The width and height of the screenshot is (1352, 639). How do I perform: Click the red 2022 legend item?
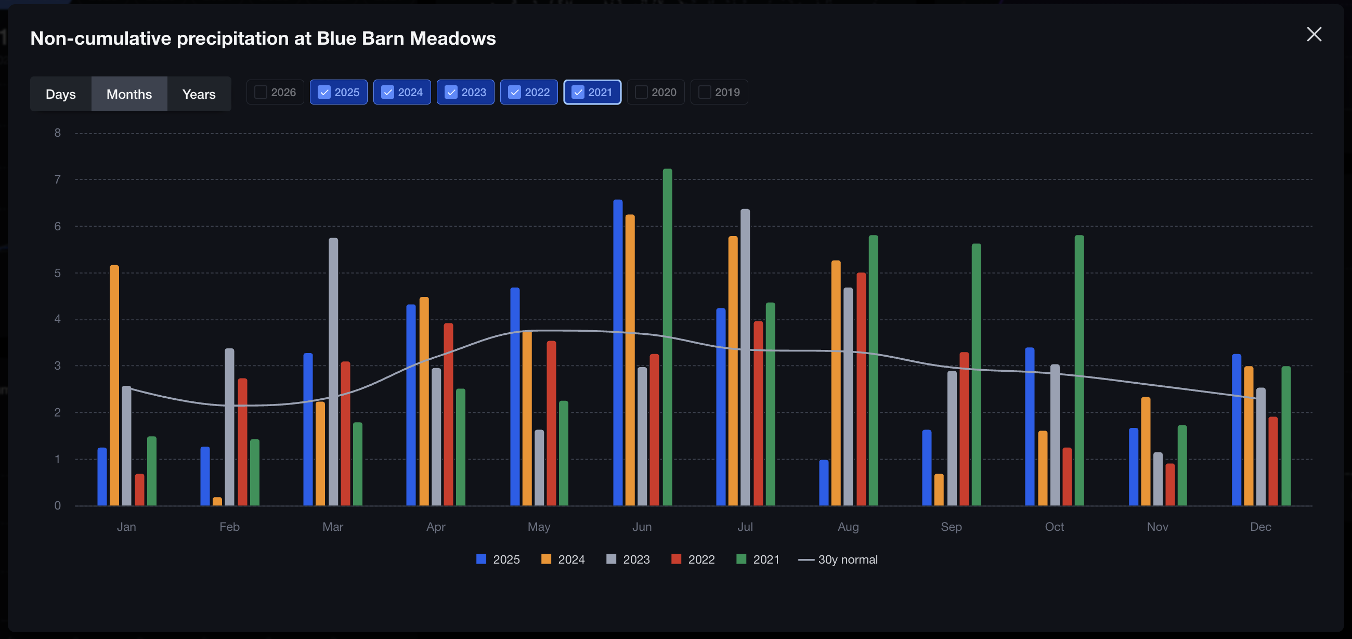pyautogui.click(x=677, y=559)
